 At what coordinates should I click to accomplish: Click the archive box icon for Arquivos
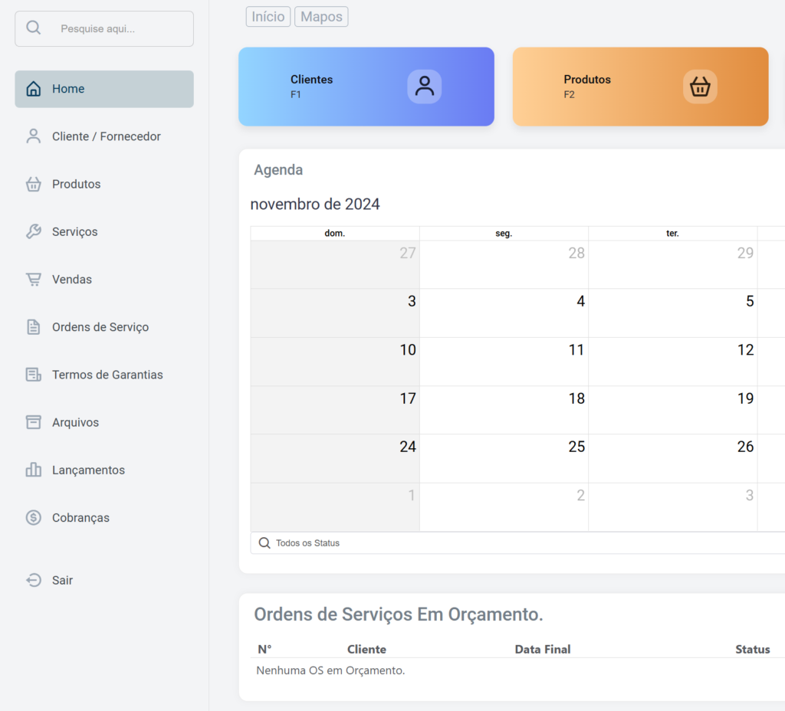point(34,422)
